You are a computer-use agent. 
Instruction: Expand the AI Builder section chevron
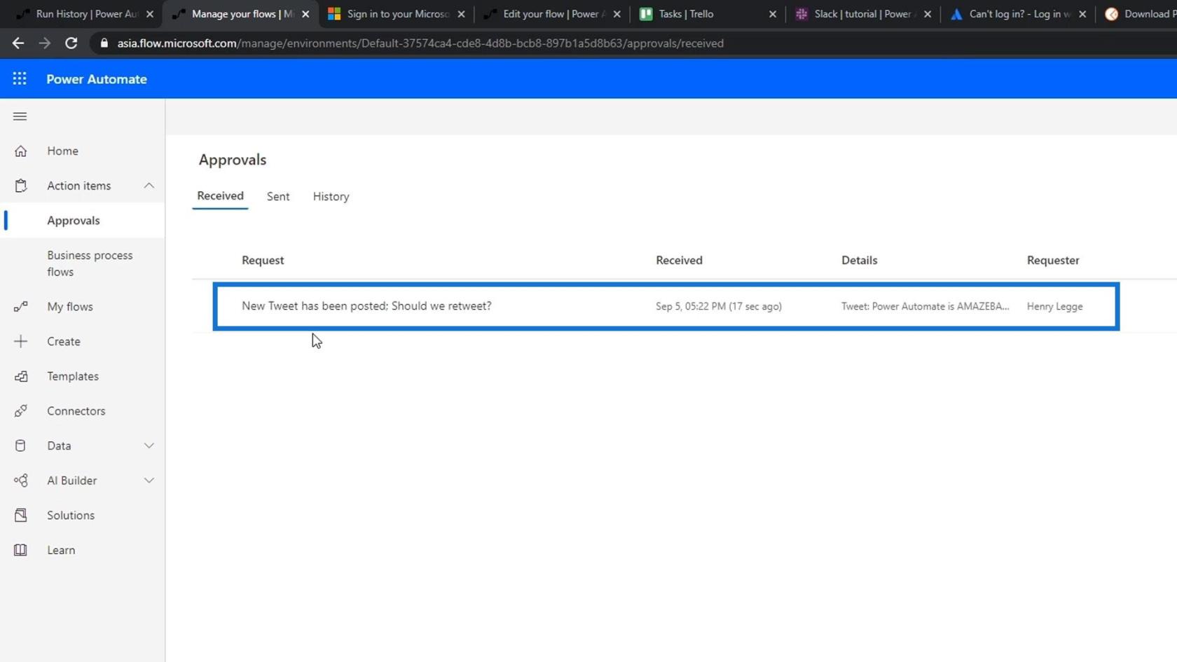pyautogui.click(x=149, y=481)
